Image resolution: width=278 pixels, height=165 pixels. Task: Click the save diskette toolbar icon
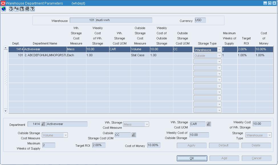22,9
